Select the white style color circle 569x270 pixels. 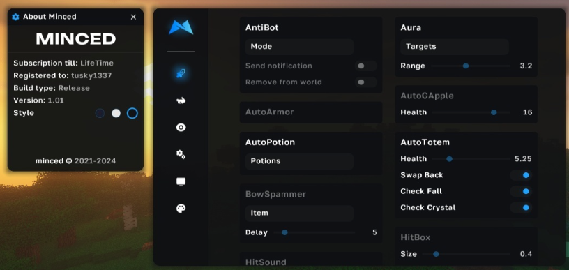tap(116, 113)
